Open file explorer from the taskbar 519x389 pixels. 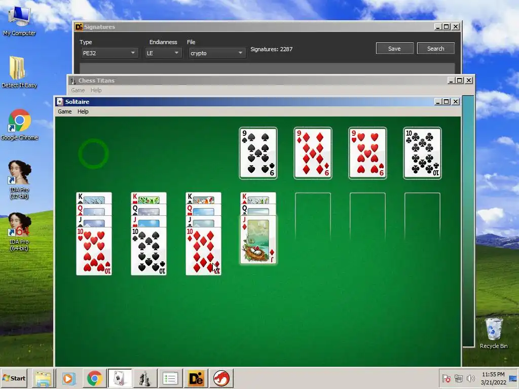pyautogui.click(x=44, y=378)
